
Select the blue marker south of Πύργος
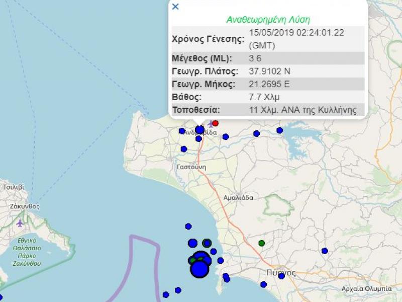pyautogui.click(x=264, y=284)
